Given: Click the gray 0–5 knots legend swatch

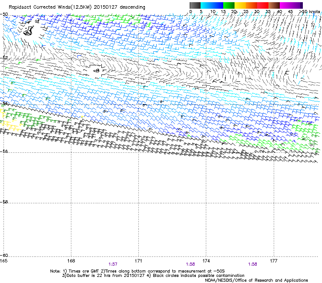Looking at the screenshot, I should point(195,5).
